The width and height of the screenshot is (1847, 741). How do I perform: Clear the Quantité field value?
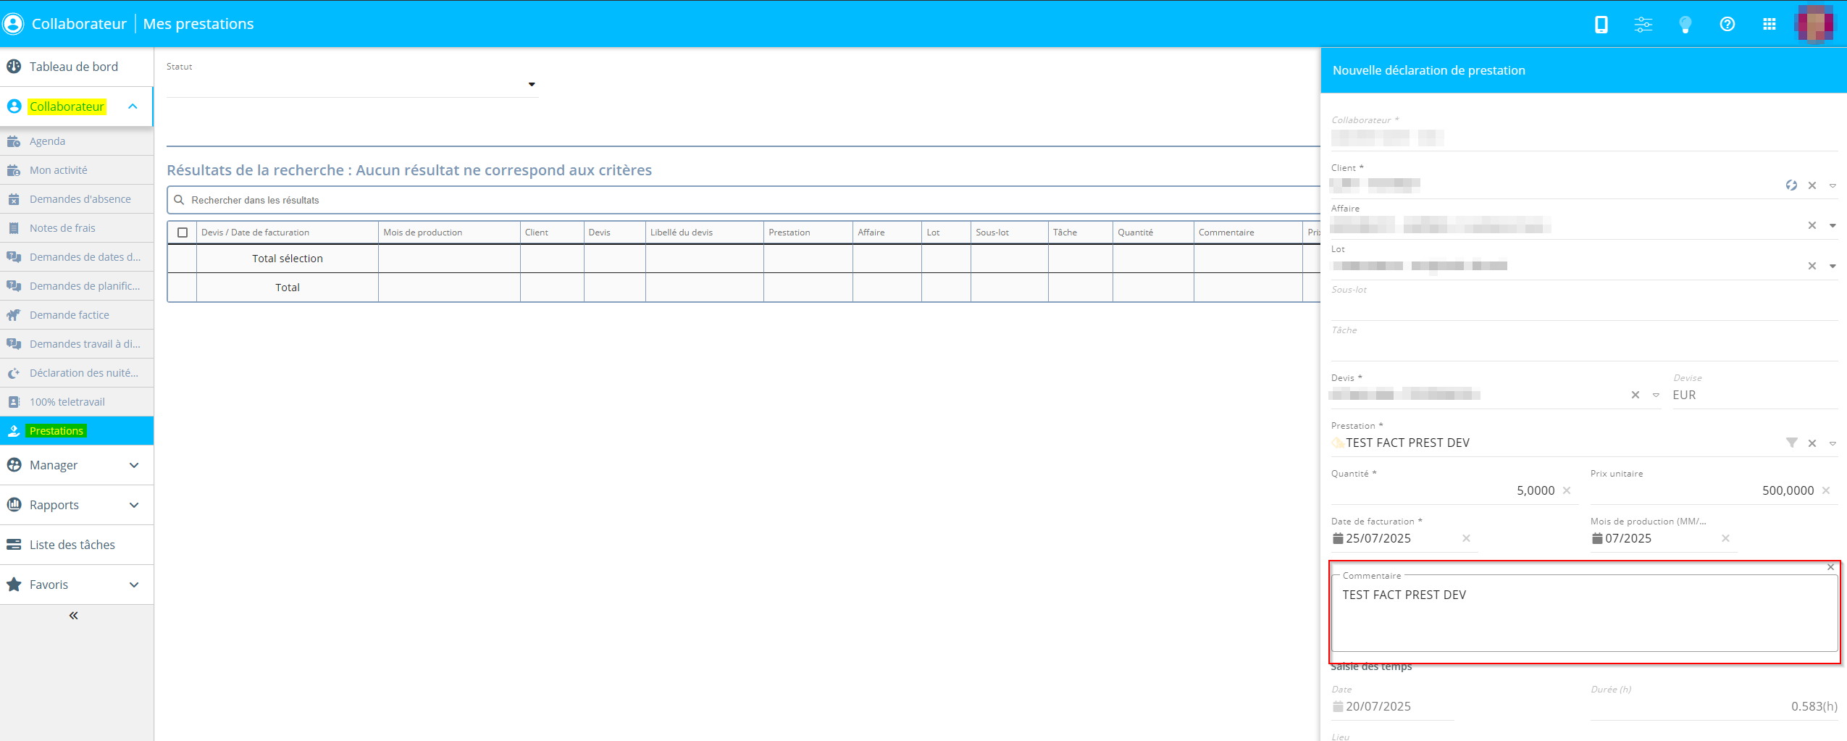pos(1567,490)
